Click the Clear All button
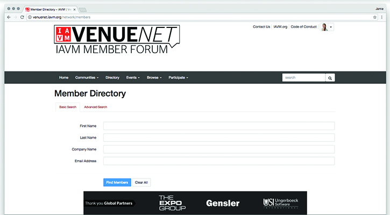Image resolution: width=390 pixels, height=215 pixels. pos(141,182)
